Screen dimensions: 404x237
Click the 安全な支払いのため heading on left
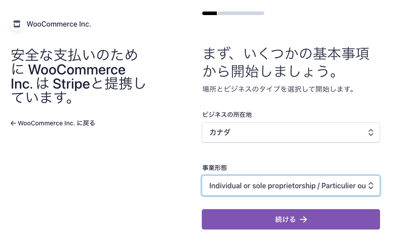pos(75,55)
